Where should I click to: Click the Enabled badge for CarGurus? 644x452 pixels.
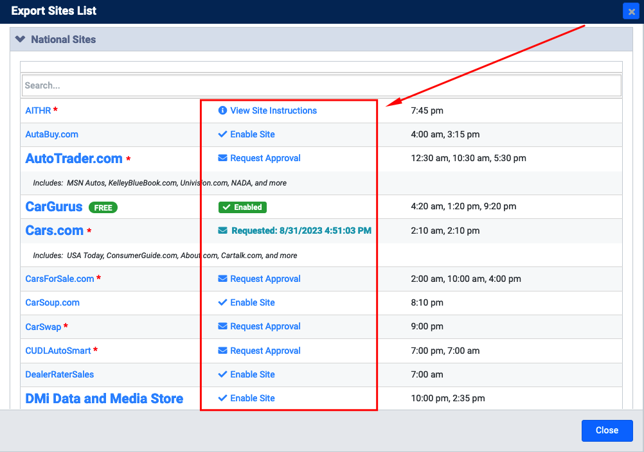242,207
